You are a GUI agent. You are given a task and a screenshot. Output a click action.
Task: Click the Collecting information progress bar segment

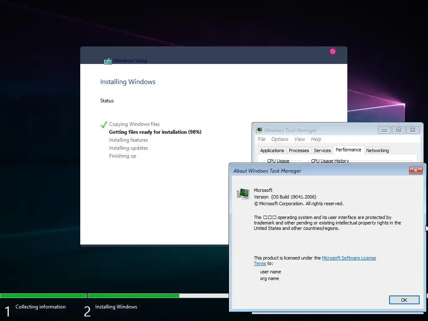(x=43, y=296)
